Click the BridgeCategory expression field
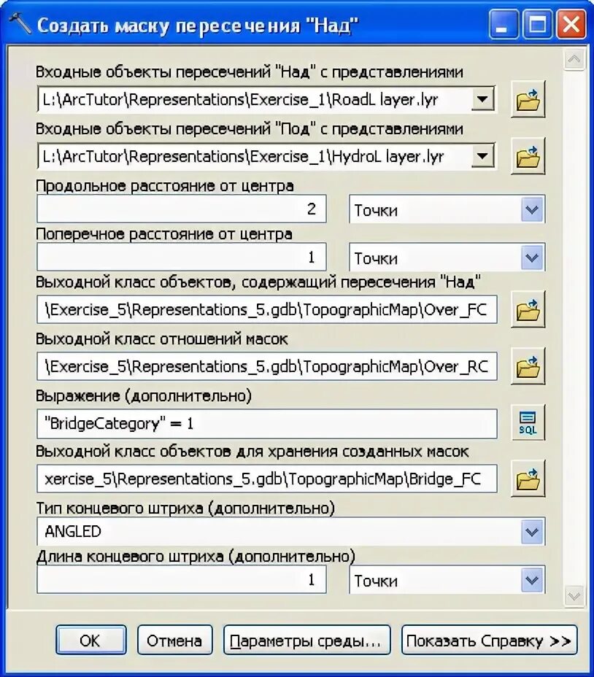This screenshot has height=677, width=594. (267, 423)
